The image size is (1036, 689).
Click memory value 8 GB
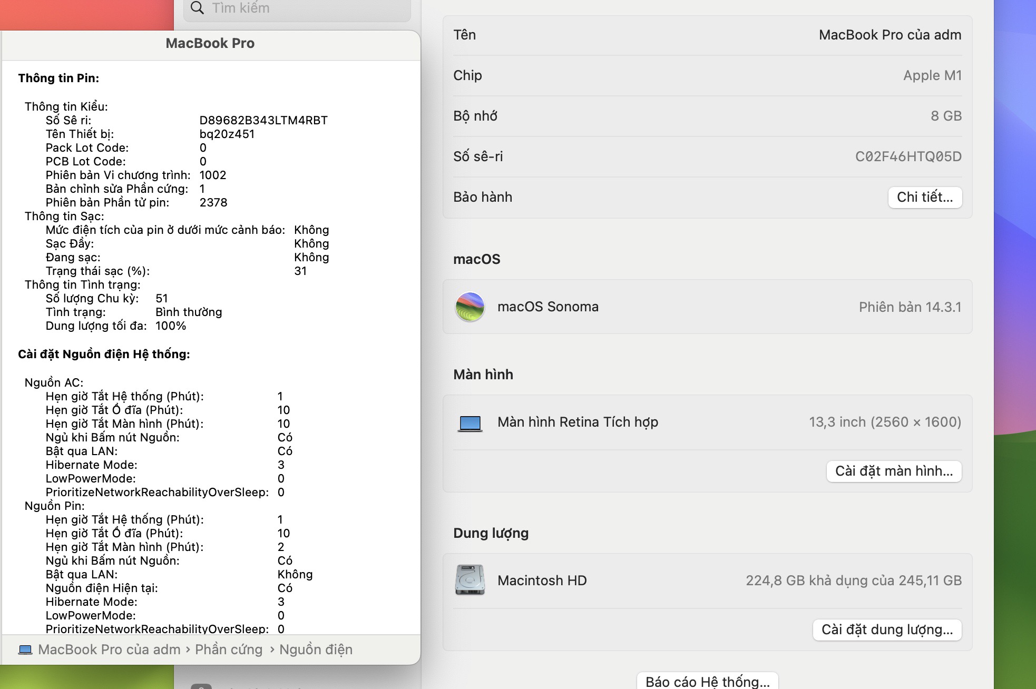(x=946, y=116)
